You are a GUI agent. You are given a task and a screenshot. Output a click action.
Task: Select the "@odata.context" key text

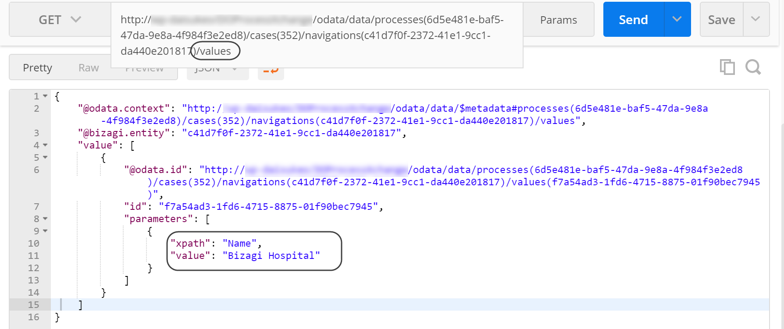click(124, 108)
